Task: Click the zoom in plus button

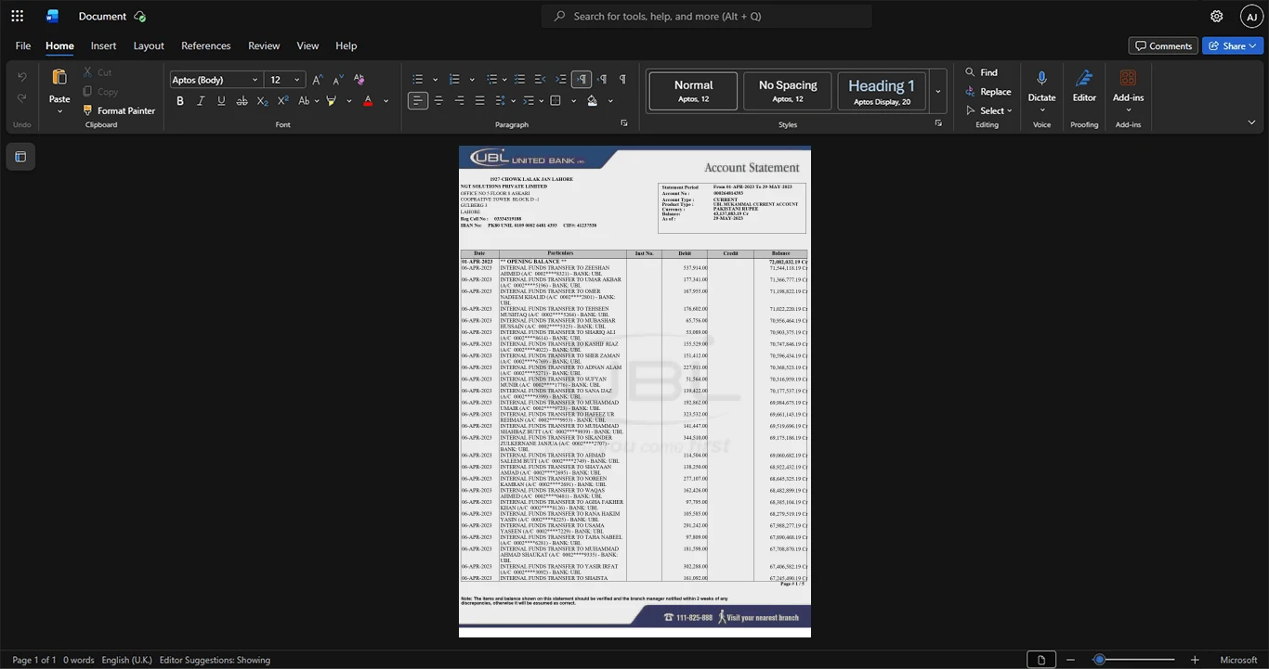Action: 1195,660
